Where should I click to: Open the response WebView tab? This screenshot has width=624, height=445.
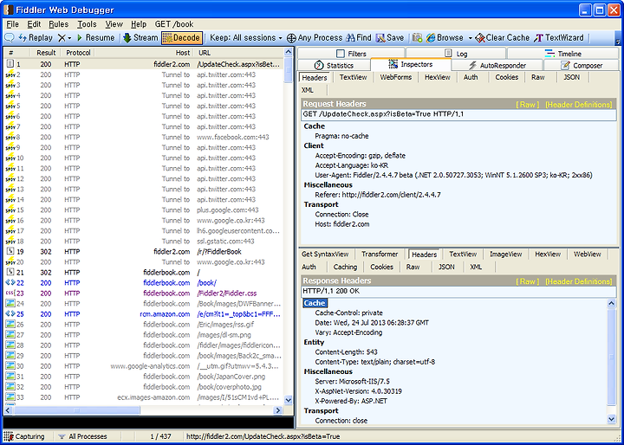[588, 255]
